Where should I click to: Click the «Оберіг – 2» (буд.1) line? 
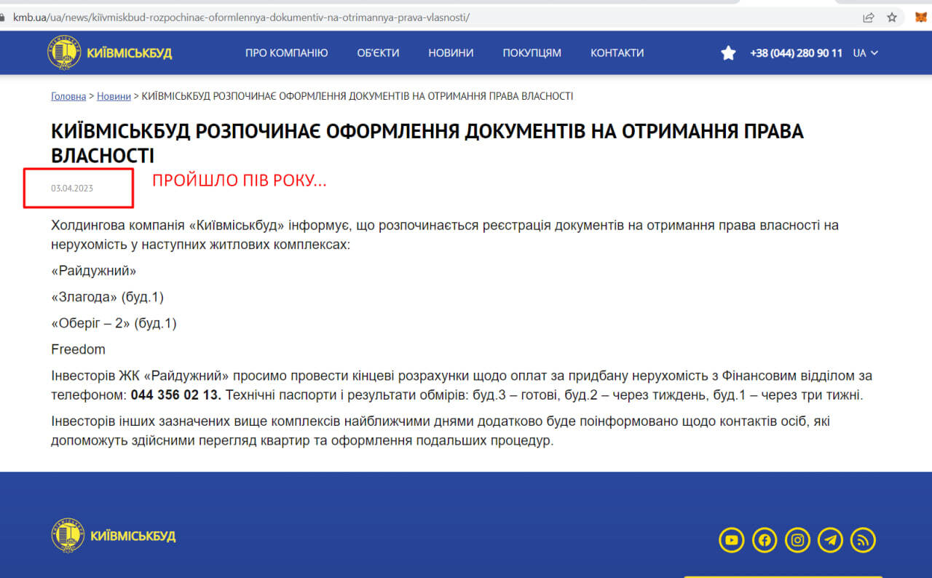(114, 323)
